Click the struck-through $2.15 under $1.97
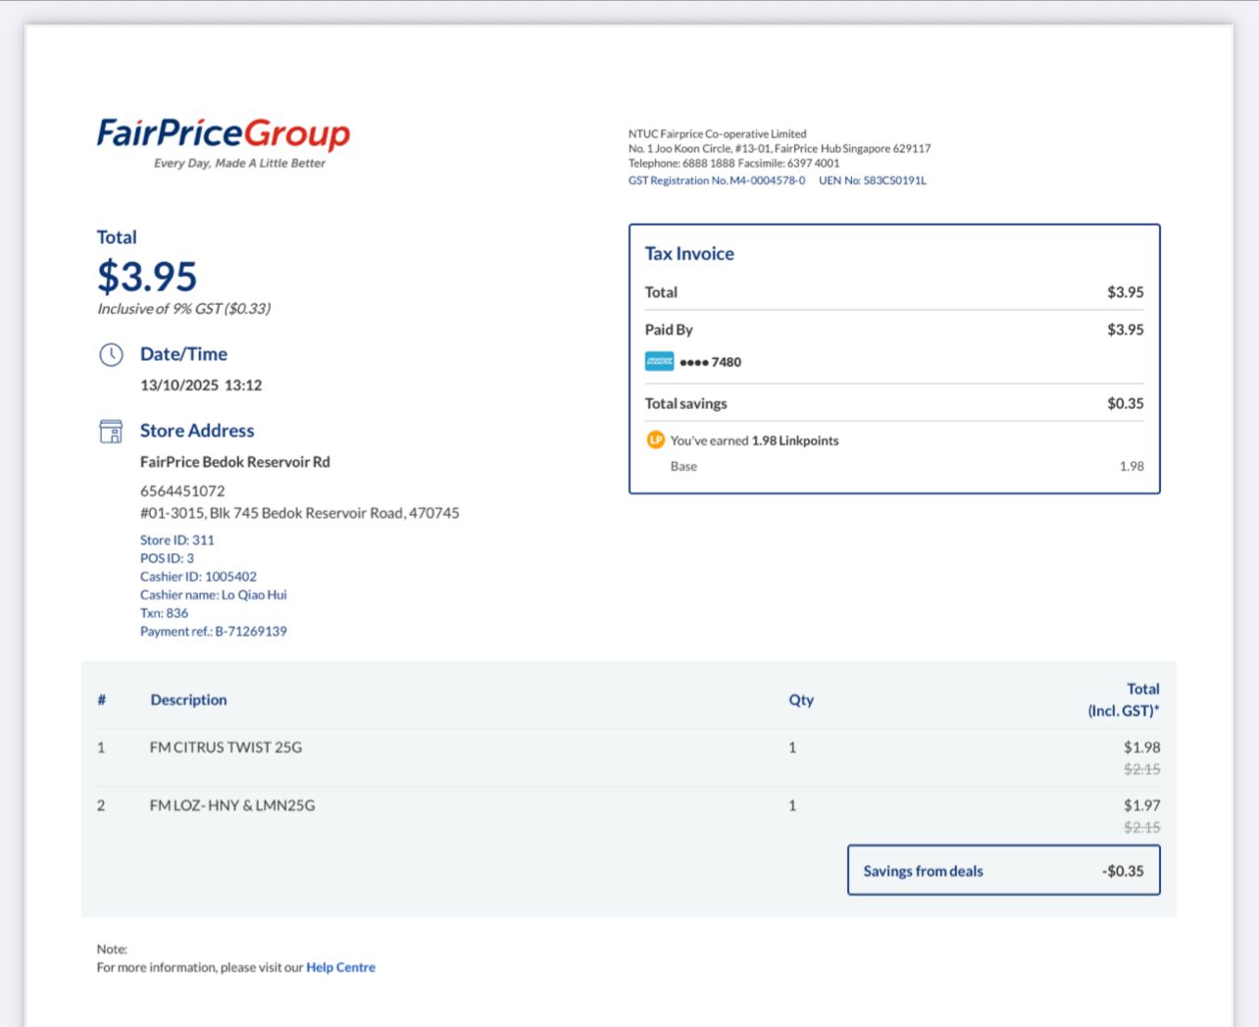1259x1027 pixels. point(1142,828)
